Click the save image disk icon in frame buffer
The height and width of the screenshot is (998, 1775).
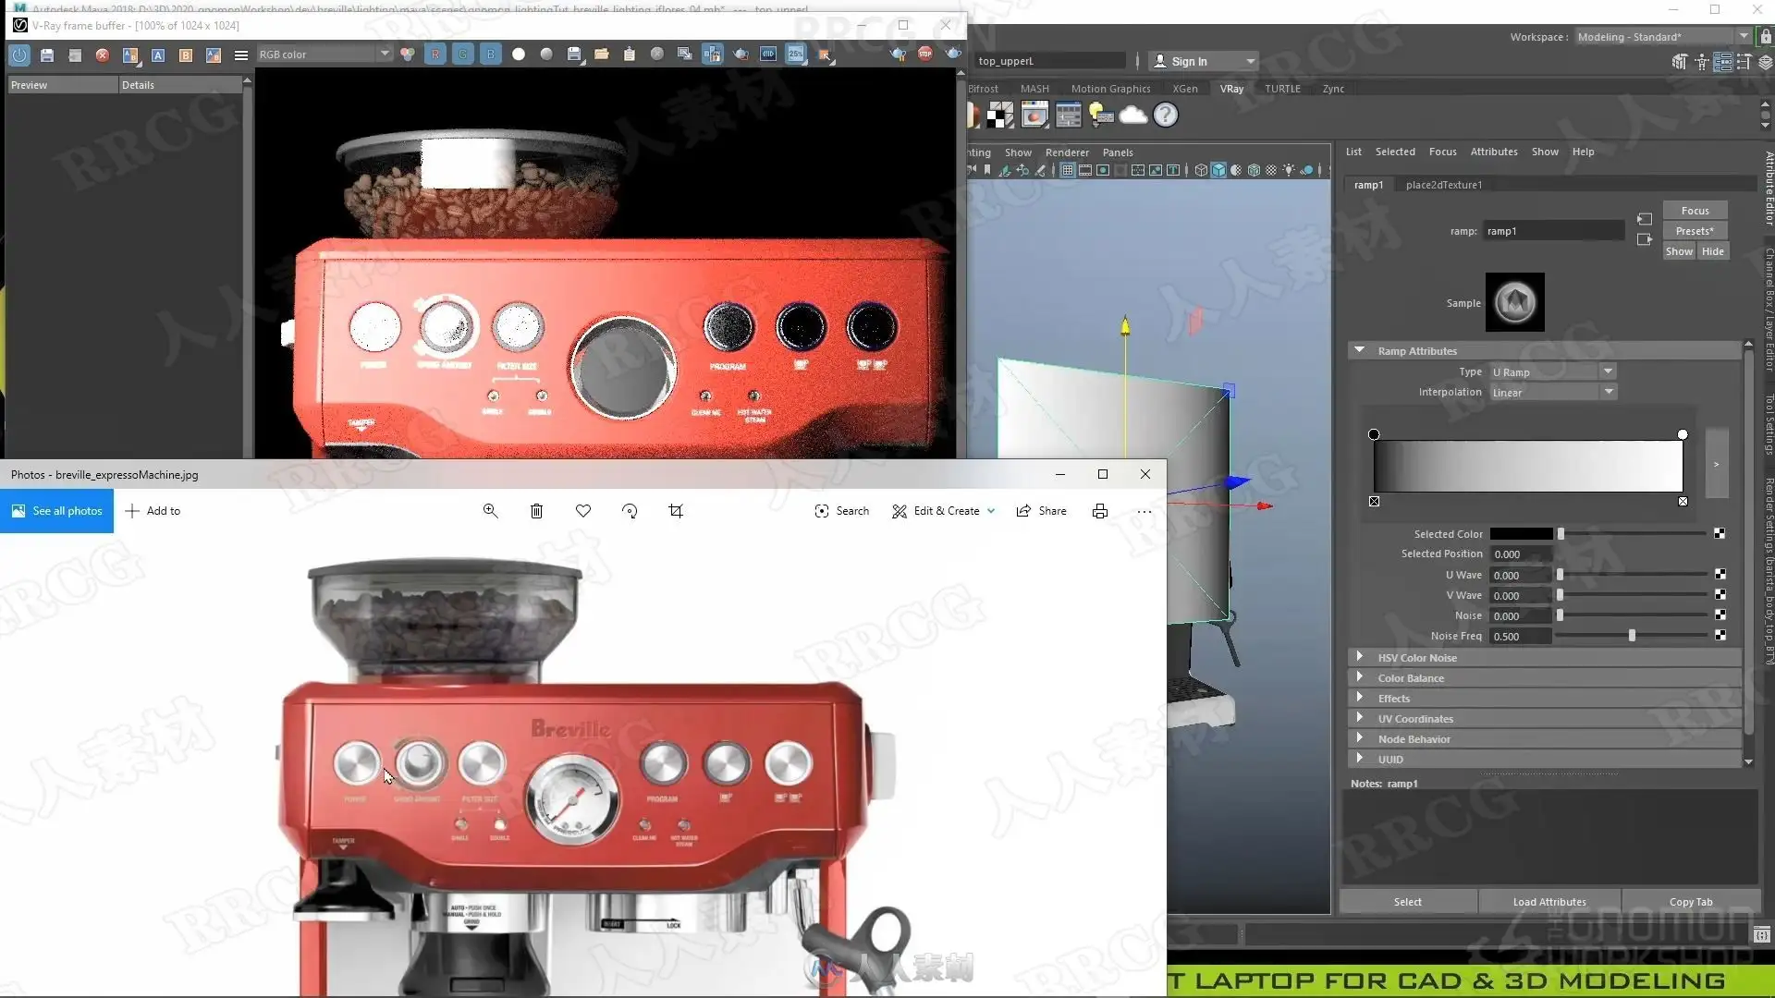47,55
